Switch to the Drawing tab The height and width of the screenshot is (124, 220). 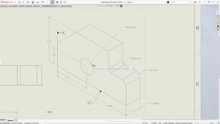point(4,6)
